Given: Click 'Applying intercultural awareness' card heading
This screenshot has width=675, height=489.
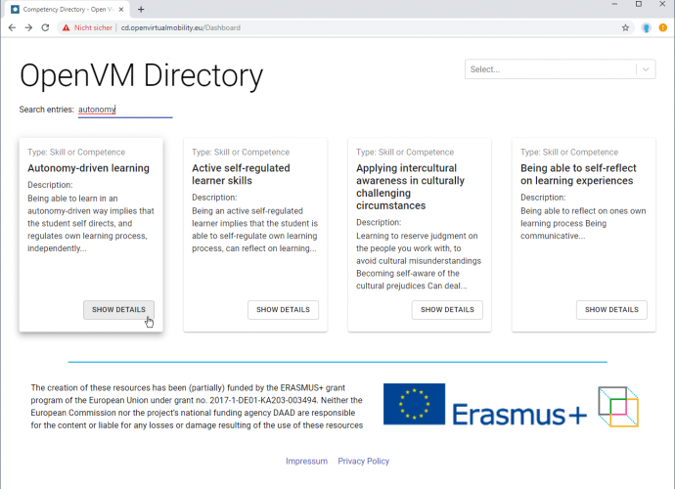Looking at the screenshot, I should point(410,187).
